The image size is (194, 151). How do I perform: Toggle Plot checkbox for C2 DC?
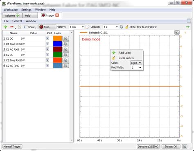47,55
